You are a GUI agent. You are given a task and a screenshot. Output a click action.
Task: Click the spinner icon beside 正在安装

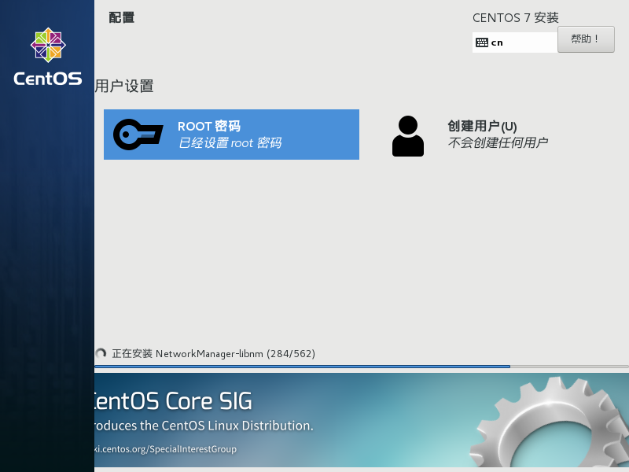[x=101, y=353]
